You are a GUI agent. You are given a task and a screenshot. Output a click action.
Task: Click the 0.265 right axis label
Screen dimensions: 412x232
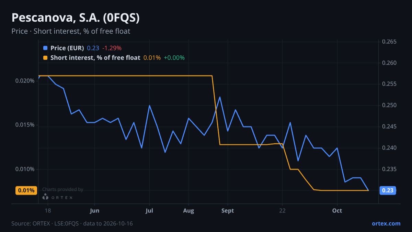pyautogui.click(x=389, y=42)
